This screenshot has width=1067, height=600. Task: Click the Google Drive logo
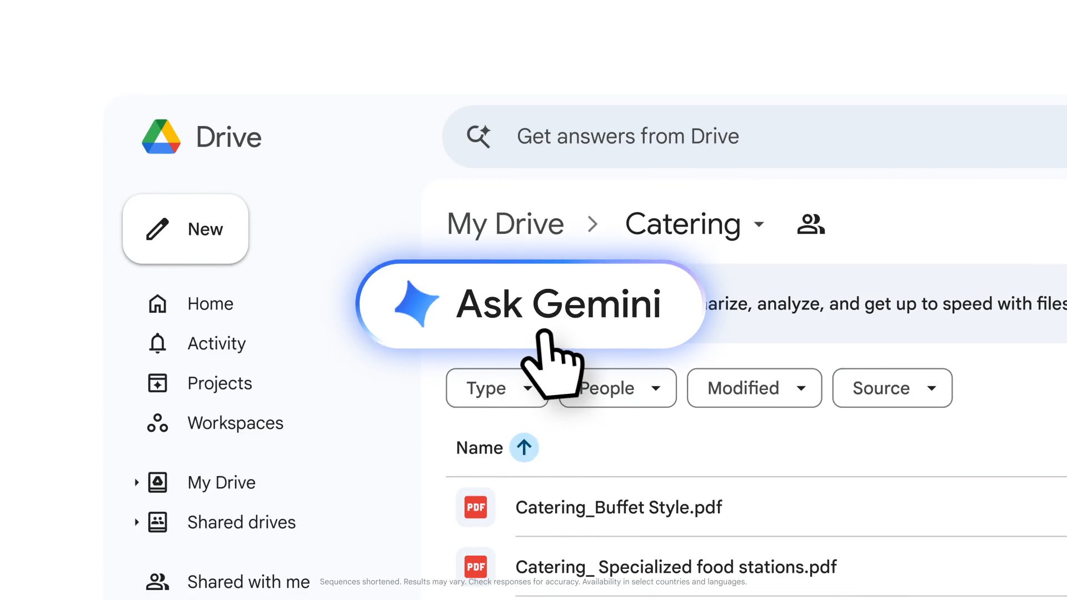coord(161,137)
